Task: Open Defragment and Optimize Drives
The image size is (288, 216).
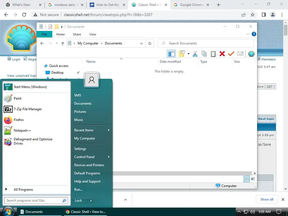Action: click(x=37, y=141)
